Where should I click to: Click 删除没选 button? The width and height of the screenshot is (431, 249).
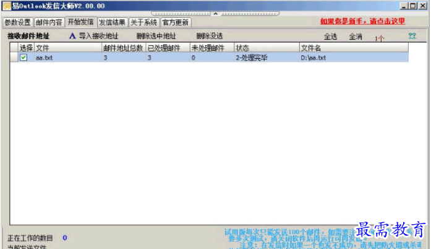pyautogui.click(x=210, y=36)
